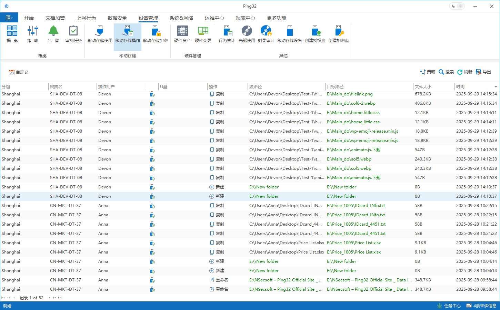Switch to the 数据安全 tab

tap(117, 18)
